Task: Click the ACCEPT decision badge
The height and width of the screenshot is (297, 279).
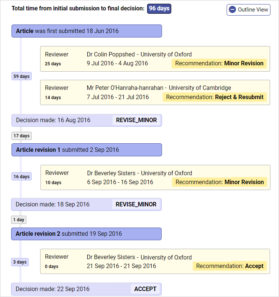Action: 145,289
